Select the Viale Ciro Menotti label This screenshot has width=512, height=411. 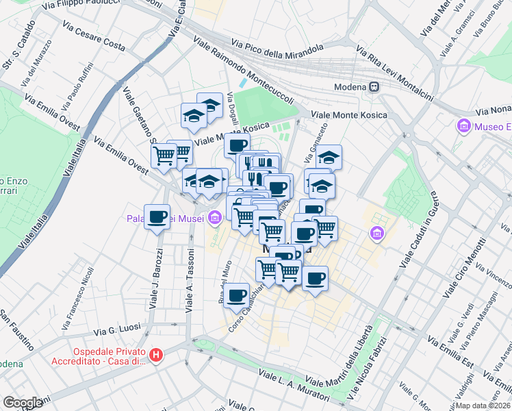[464, 269]
